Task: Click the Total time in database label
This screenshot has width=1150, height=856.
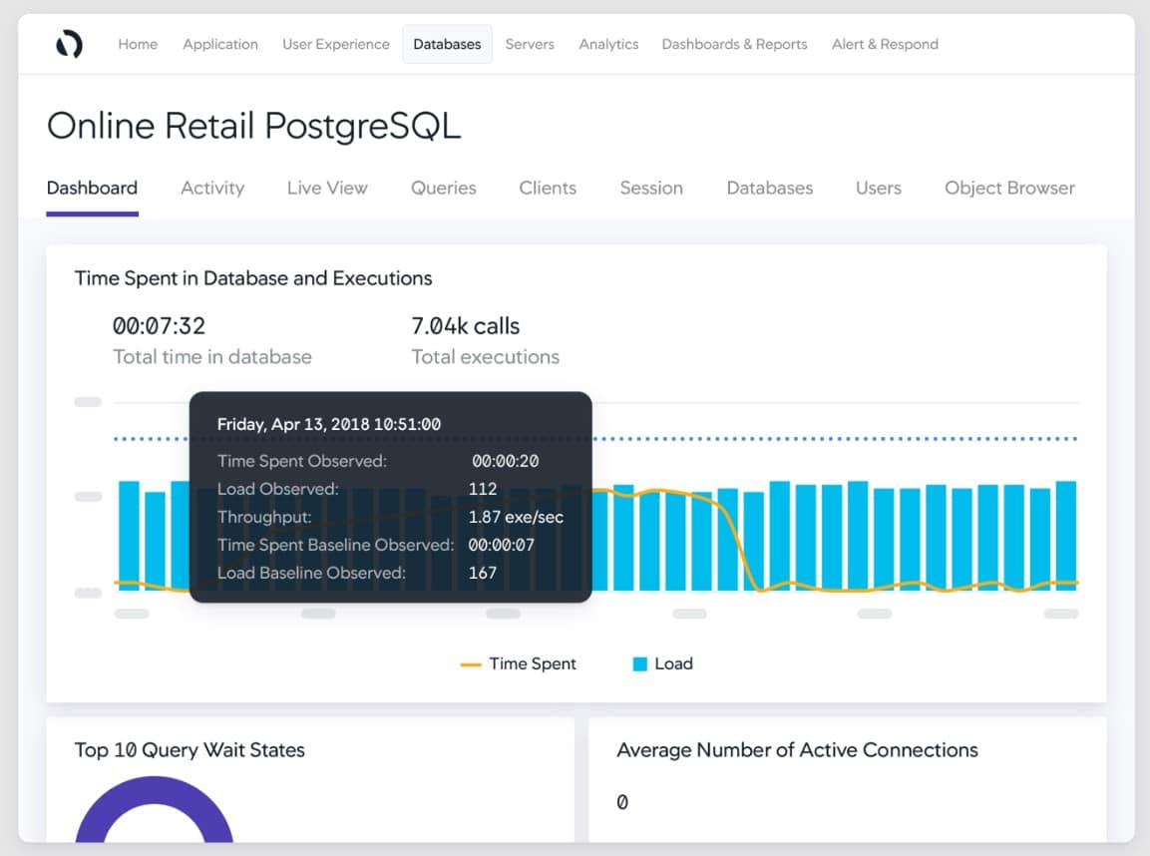Action: (x=212, y=357)
